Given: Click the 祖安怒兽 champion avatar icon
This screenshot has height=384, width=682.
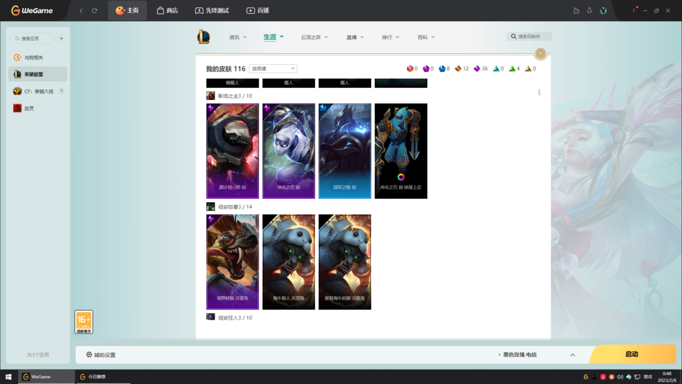Looking at the screenshot, I should click(x=210, y=207).
